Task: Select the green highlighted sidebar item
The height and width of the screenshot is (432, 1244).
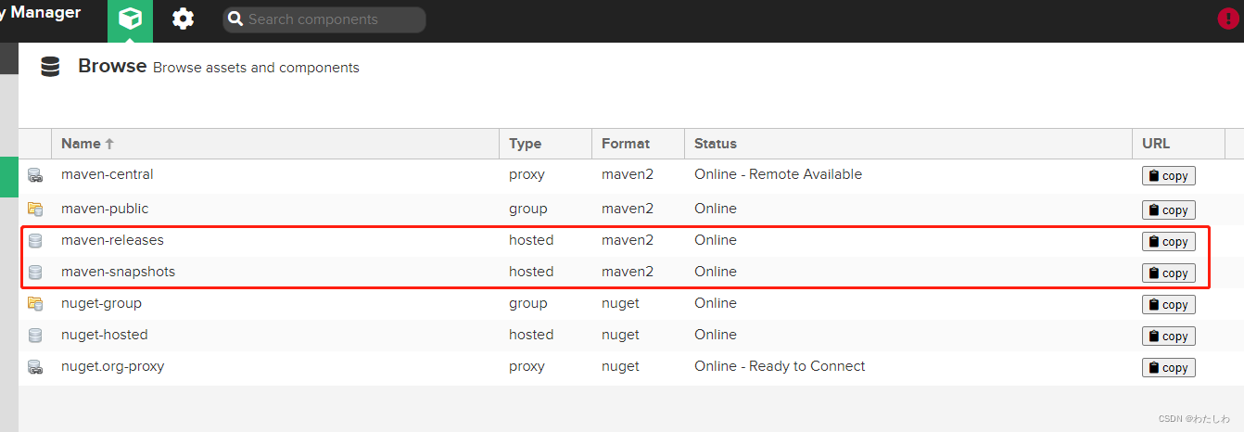Action: [9, 177]
